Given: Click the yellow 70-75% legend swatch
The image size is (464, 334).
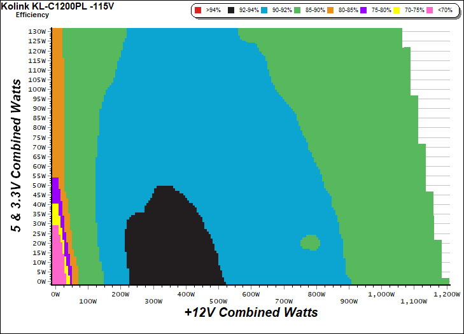Looking at the screenshot, I should point(396,11).
